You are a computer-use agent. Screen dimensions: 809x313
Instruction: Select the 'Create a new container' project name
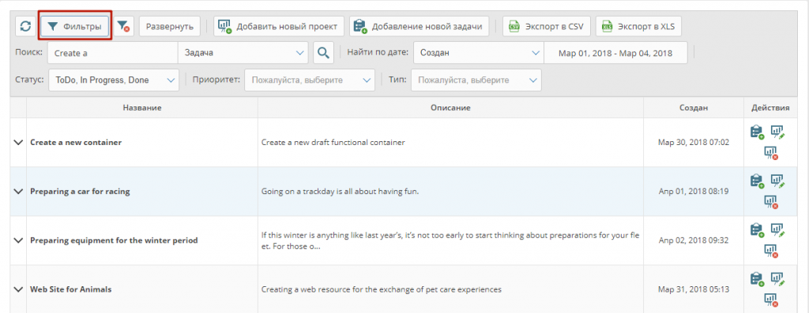point(76,143)
